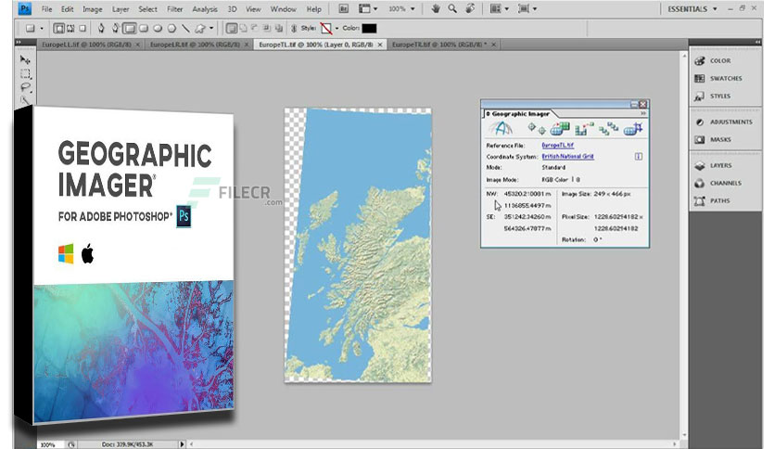775x449 pixels.
Task: Open the EuropeTL.tif reference file link
Action: coord(557,146)
